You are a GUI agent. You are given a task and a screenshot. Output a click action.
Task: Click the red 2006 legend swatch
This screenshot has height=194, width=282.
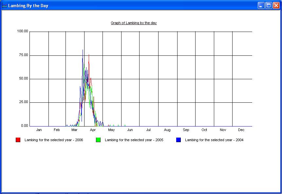tap(18, 140)
